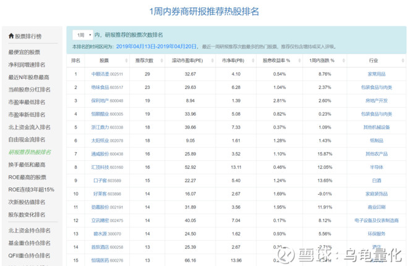Sort by 股息收益率 % column arrows
The height and width of the screenshot is (266, 408).
[299, 61]
